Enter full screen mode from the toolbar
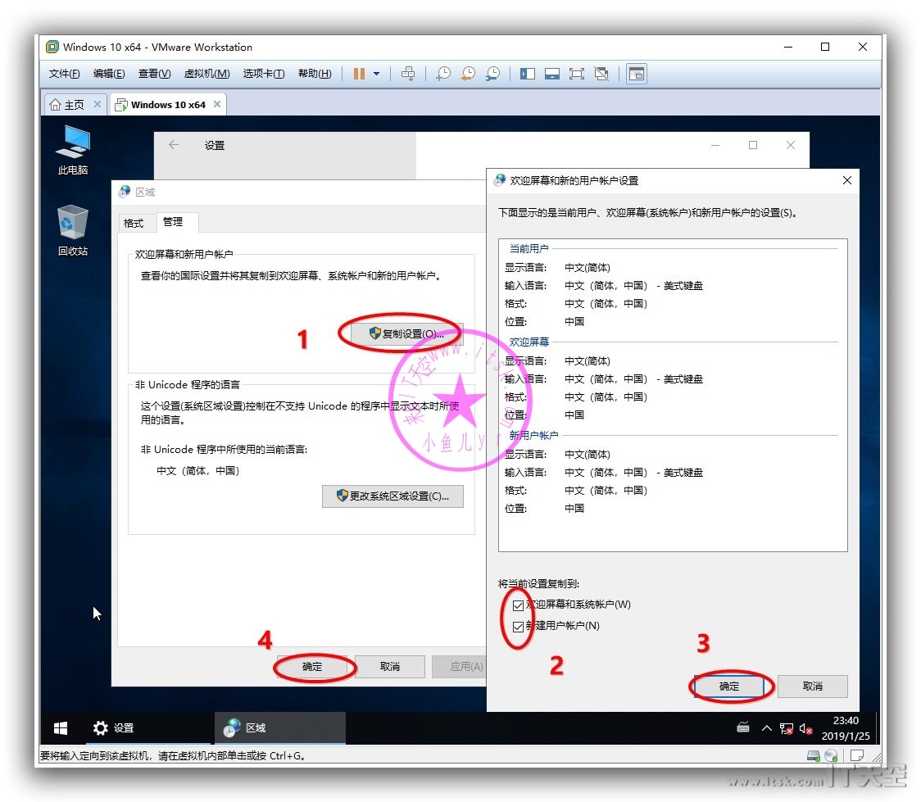 (x=577, y=74)
